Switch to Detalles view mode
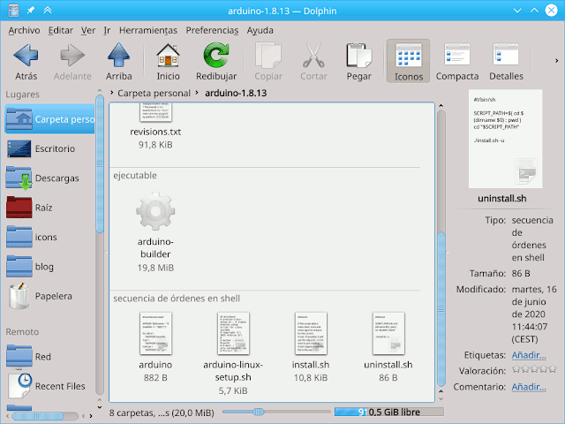Image resolution: width=565 pixels, height=424 pixels. coord(506,62)
